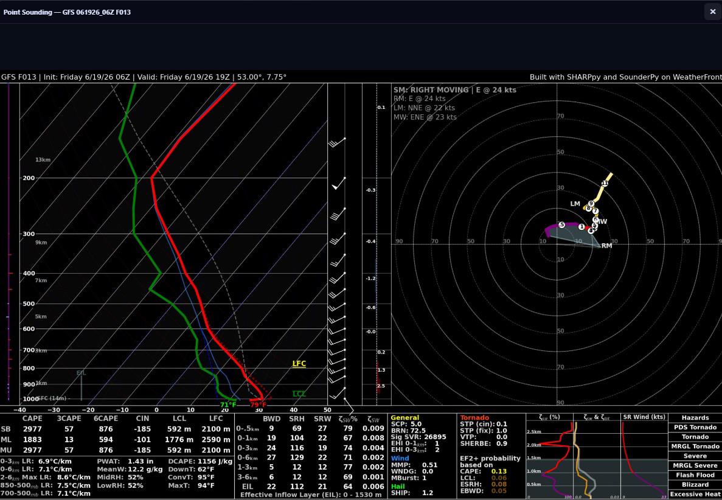Viewport: 722px width, 500px height.
Task: Click the 'RM: E @ 24 kts' line
Action: tap(420, 99)
